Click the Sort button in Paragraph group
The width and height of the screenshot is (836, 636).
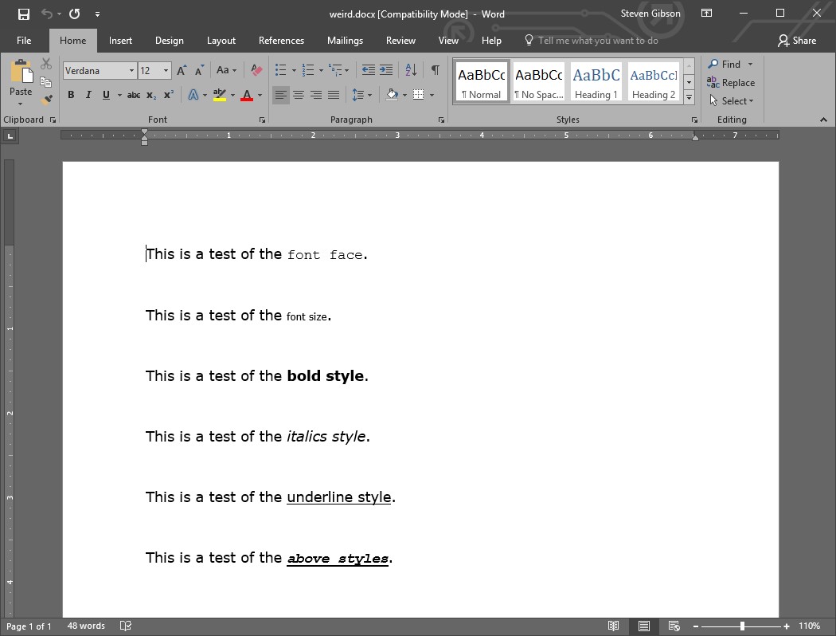coord(411,70)
